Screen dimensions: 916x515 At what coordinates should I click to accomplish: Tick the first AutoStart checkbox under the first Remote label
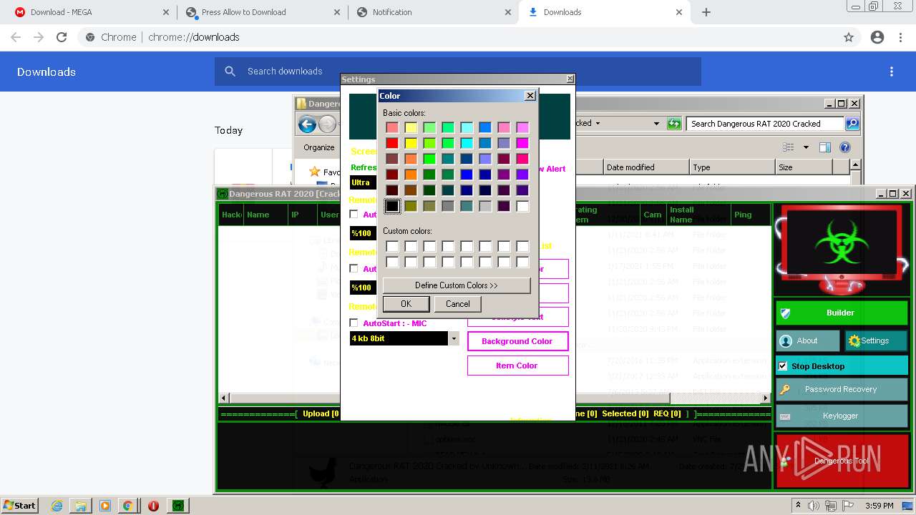pos(354,215)
